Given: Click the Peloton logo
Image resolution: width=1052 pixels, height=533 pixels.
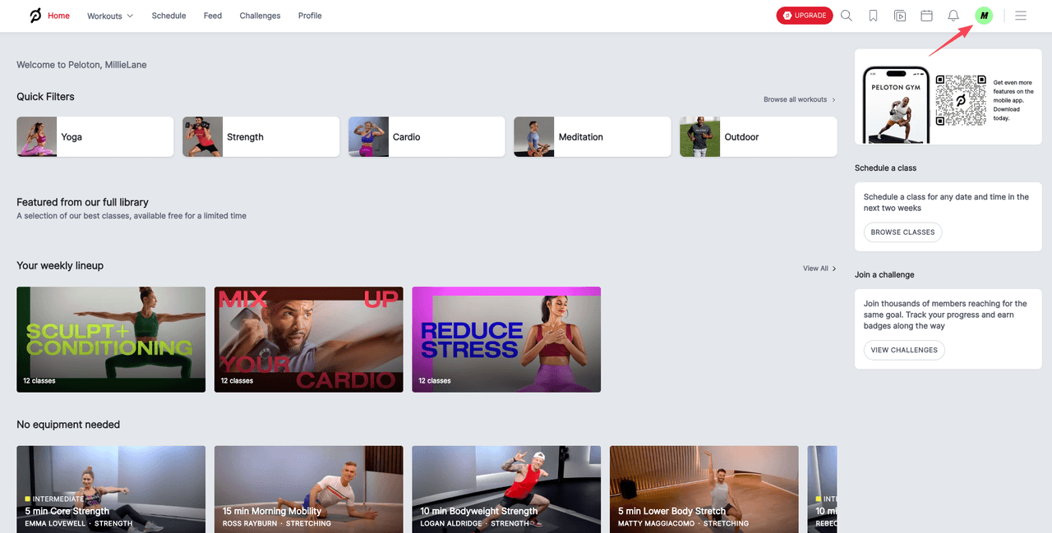Looking at the screenshot, I should click(34, 15).
